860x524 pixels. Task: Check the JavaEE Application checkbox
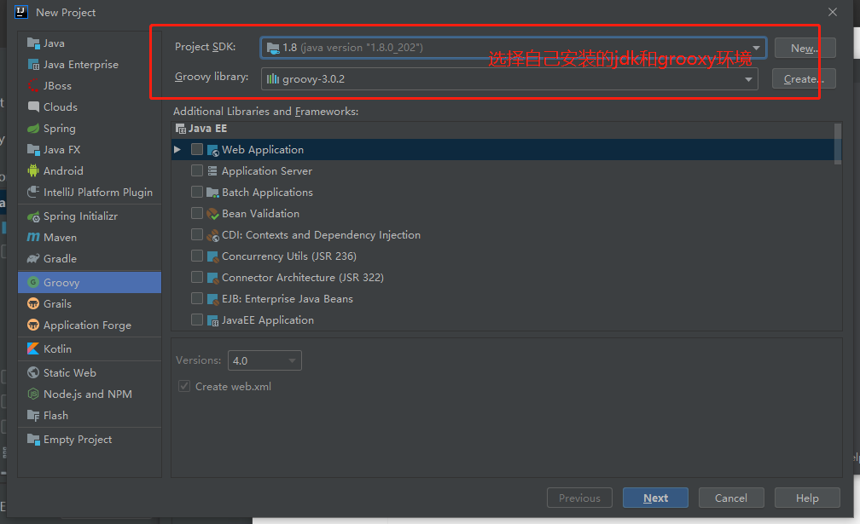(197, 320)
